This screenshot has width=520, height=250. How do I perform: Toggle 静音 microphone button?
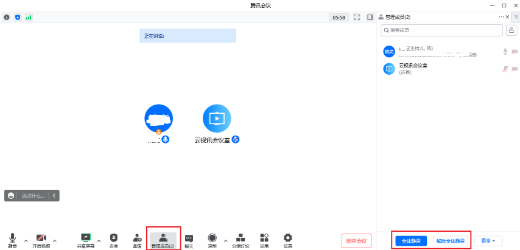pos(13,241)
